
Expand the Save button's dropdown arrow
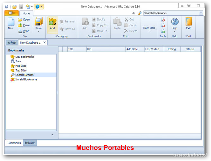[38, 31]
